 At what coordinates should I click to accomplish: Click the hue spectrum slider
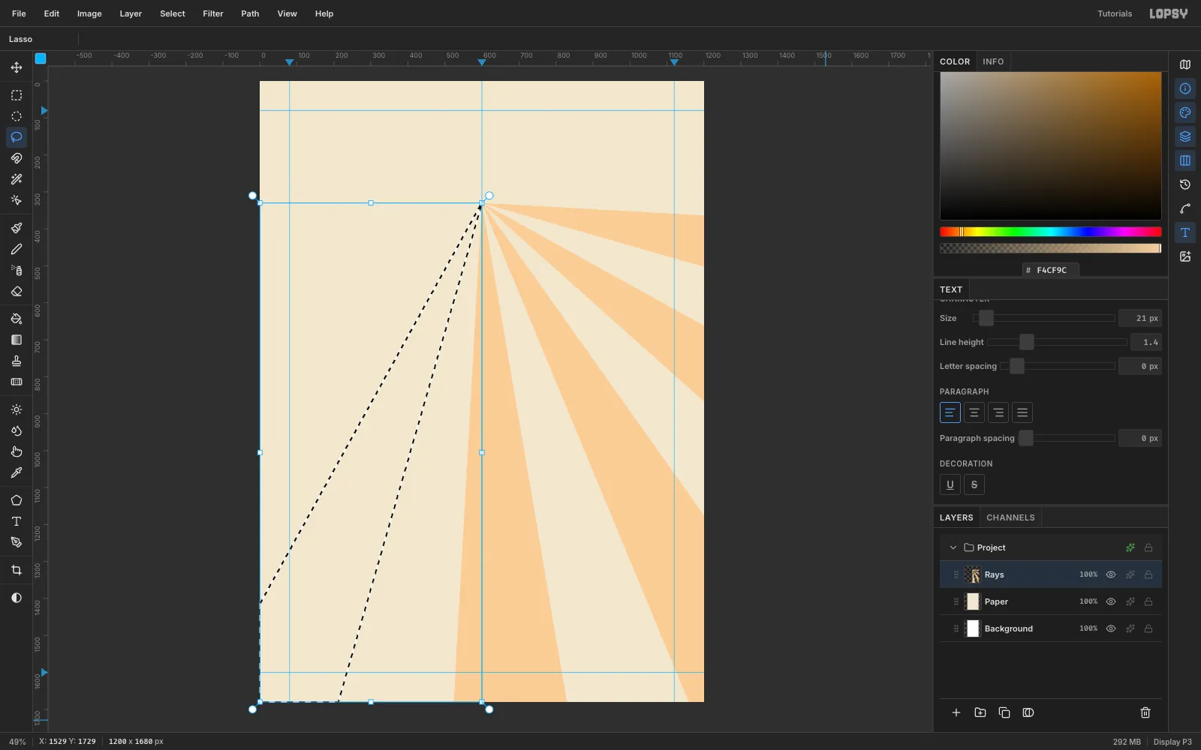click(x=1050, y=232)
